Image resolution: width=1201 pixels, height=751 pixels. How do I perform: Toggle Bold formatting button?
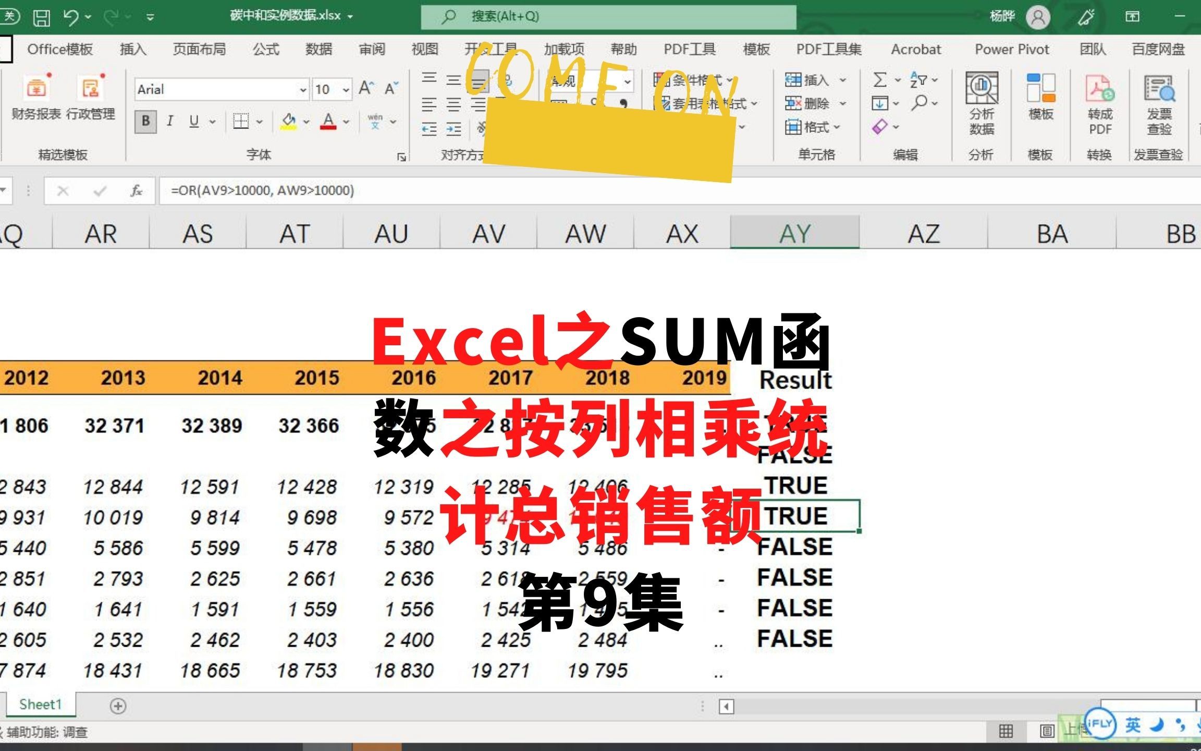click(x=145, y=122)
